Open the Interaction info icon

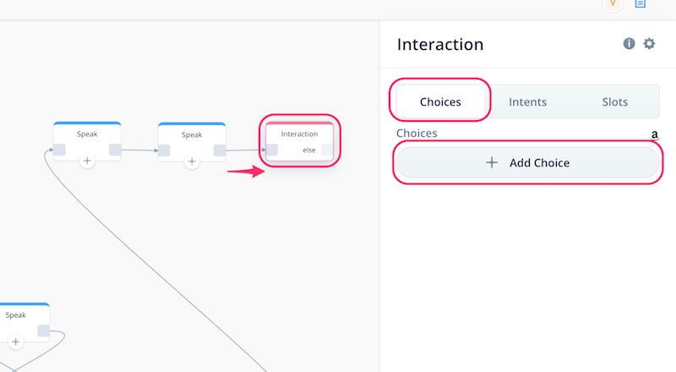(629, 44)
